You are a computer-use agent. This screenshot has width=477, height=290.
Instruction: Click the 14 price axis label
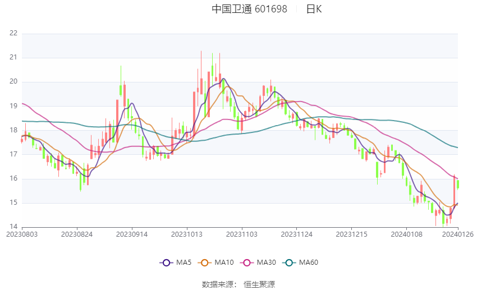[13, 227]
